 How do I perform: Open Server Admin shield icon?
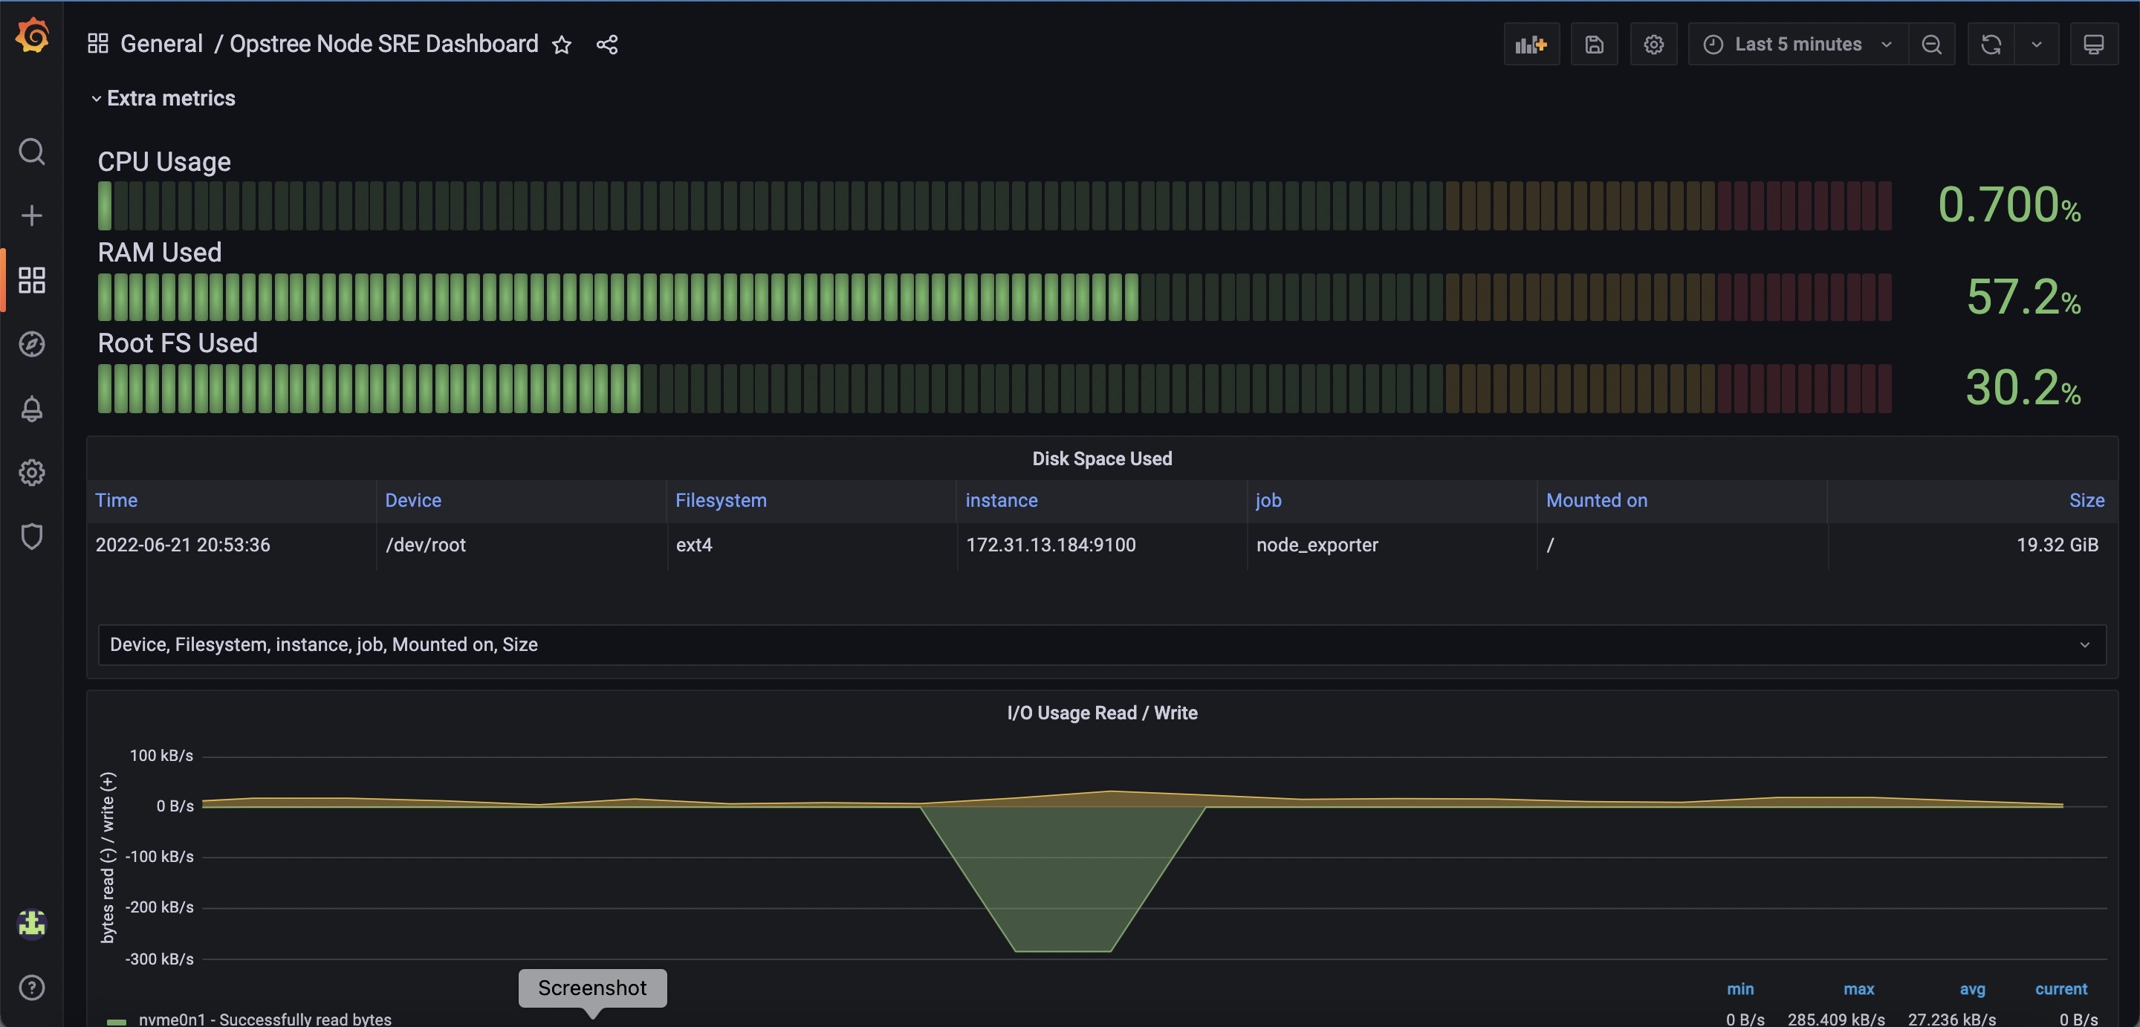(x=31, y=536)
